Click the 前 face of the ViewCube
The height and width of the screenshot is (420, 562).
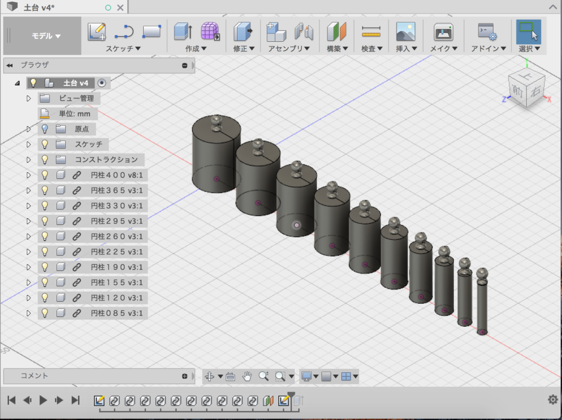[517, 91]
